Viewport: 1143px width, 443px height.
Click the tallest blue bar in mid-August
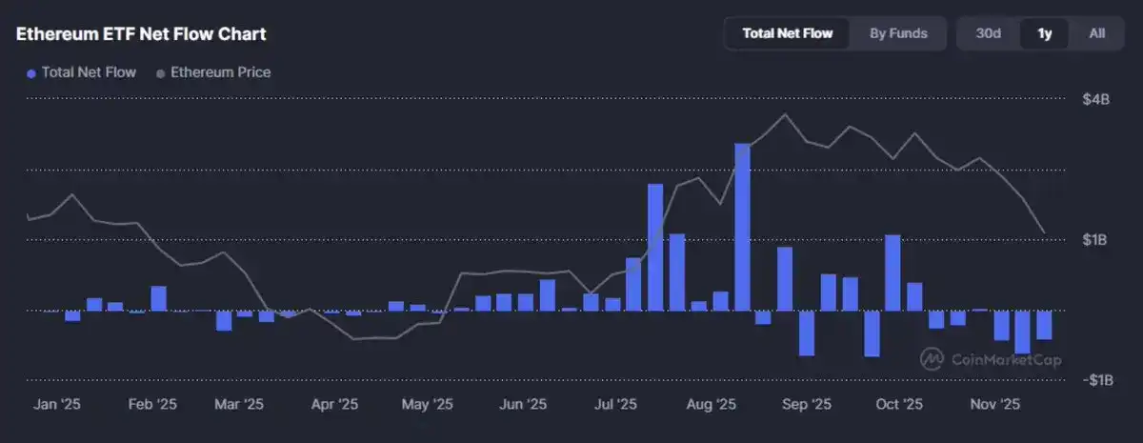[742, 227]
